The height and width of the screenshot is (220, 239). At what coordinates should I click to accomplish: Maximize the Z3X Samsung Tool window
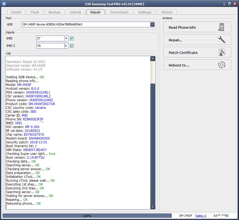229,4
